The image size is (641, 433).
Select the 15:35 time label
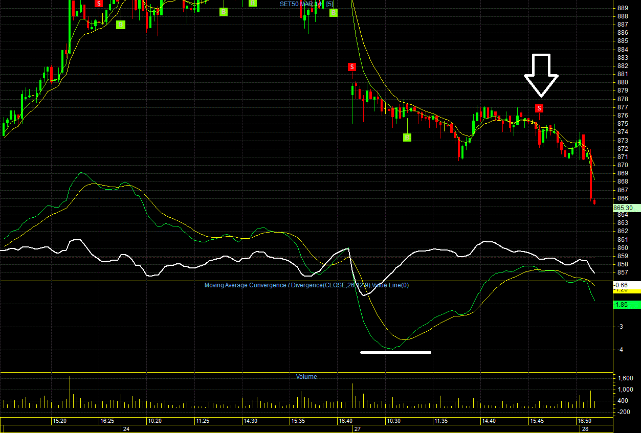click(x=298, y=421)
